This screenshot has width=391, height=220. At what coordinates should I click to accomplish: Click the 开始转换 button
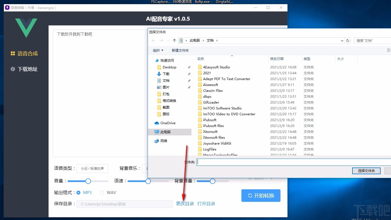[x=261, y=196]
